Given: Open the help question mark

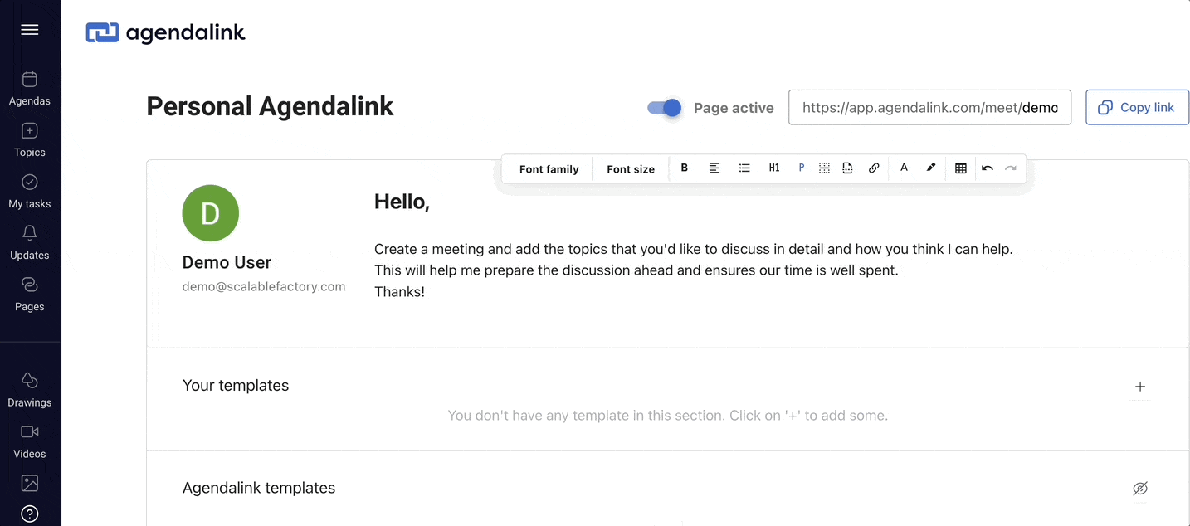Looking at the screenshot, I should 30,514.
